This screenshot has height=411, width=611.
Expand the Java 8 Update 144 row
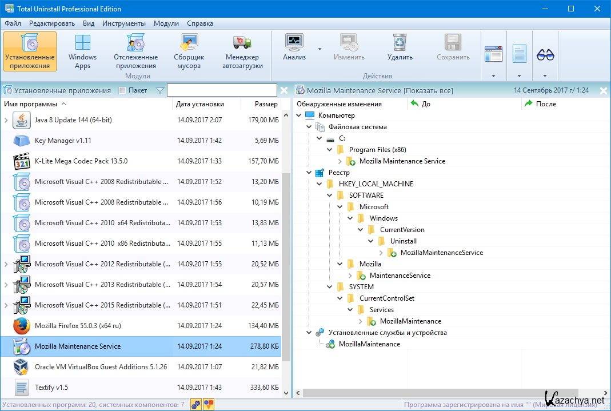(6, 120)
